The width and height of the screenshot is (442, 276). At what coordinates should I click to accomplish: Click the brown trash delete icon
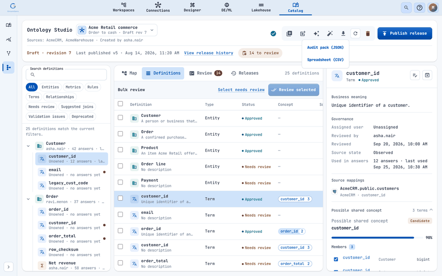(368, 34)
